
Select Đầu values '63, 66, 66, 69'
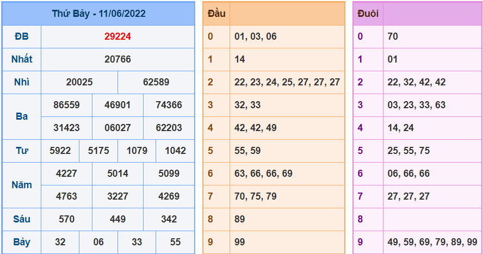click(x=263, y=174)
